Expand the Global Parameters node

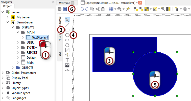point(3,73)
